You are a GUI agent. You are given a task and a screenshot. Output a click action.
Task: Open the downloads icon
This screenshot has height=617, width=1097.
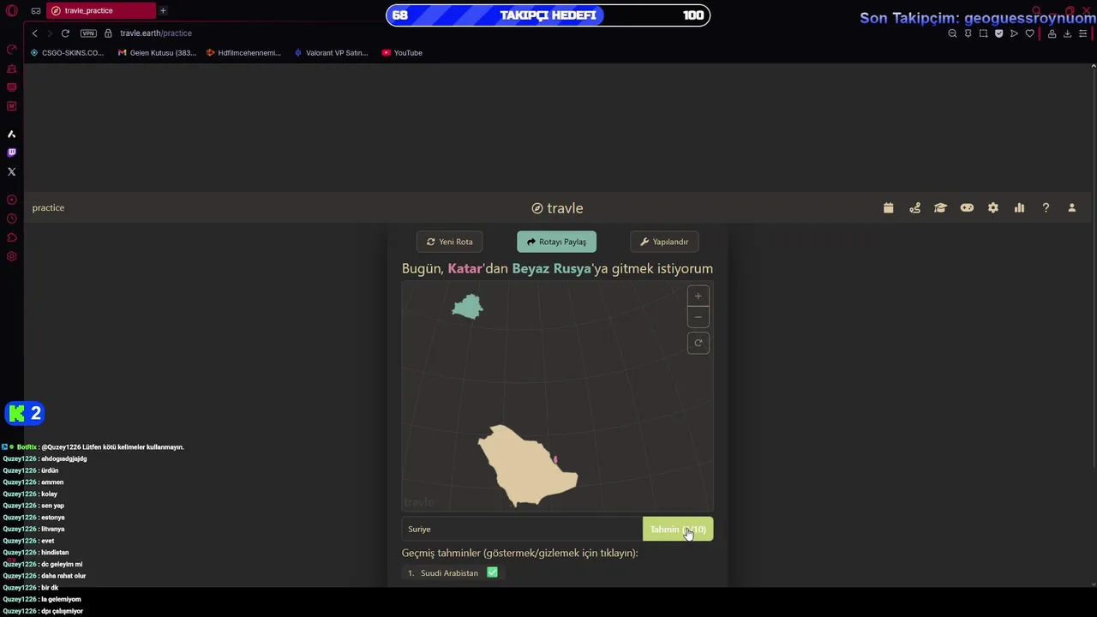coord(1067,33)
